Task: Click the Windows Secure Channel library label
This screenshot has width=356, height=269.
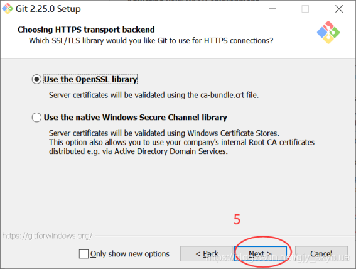Action: (136, 118)
